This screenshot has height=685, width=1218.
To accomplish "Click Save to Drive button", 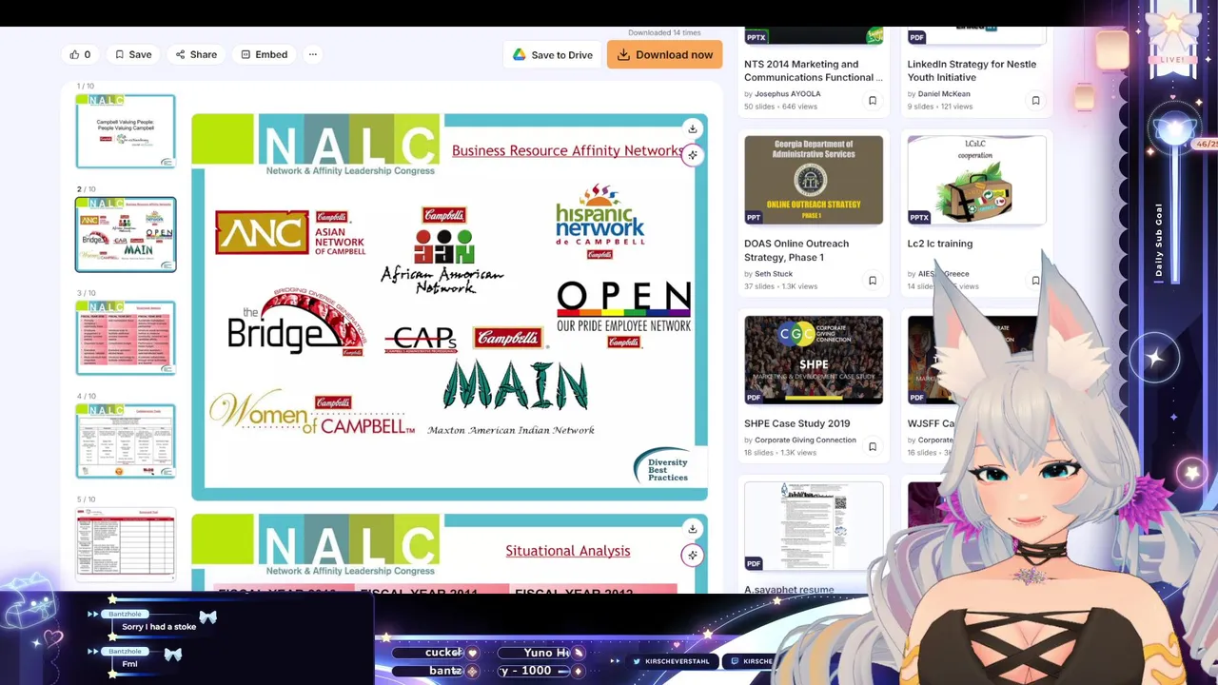I will (x=553, y=54).
